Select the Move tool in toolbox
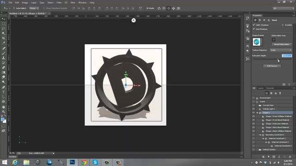296x166 pixels. tap(3, 19)
